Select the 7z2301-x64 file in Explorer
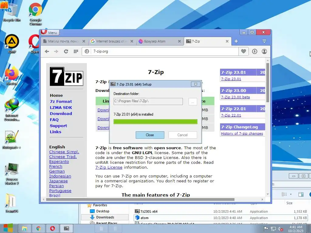The image size is (311, 233). (221, 211)
